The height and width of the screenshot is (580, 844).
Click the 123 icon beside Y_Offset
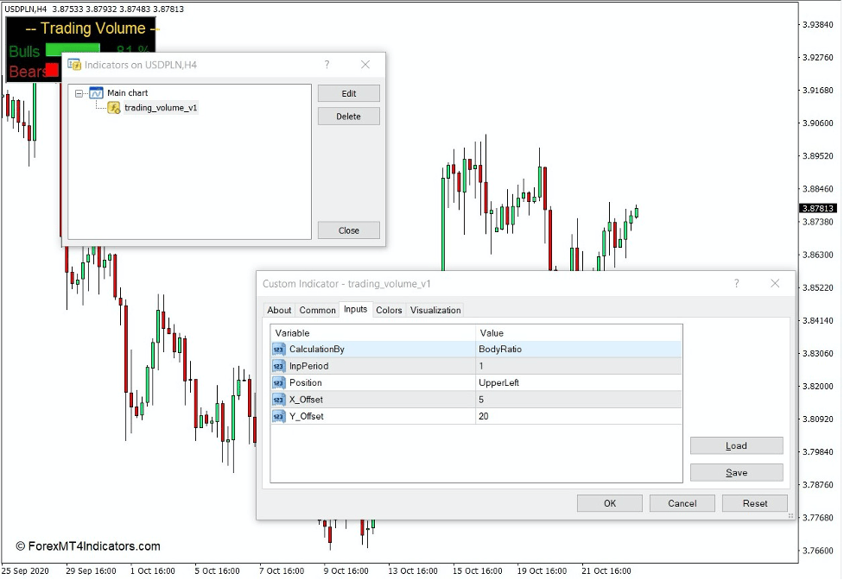(277, 415)
